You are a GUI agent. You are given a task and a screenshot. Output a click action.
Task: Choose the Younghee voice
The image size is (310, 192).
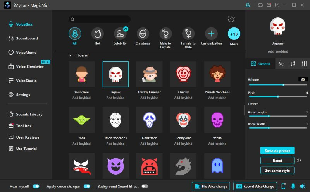coord(81,74)
